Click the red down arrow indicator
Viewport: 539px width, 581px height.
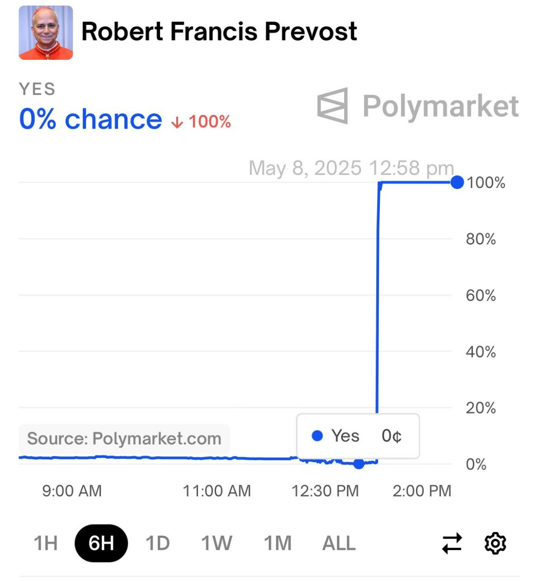pos(177,123)
